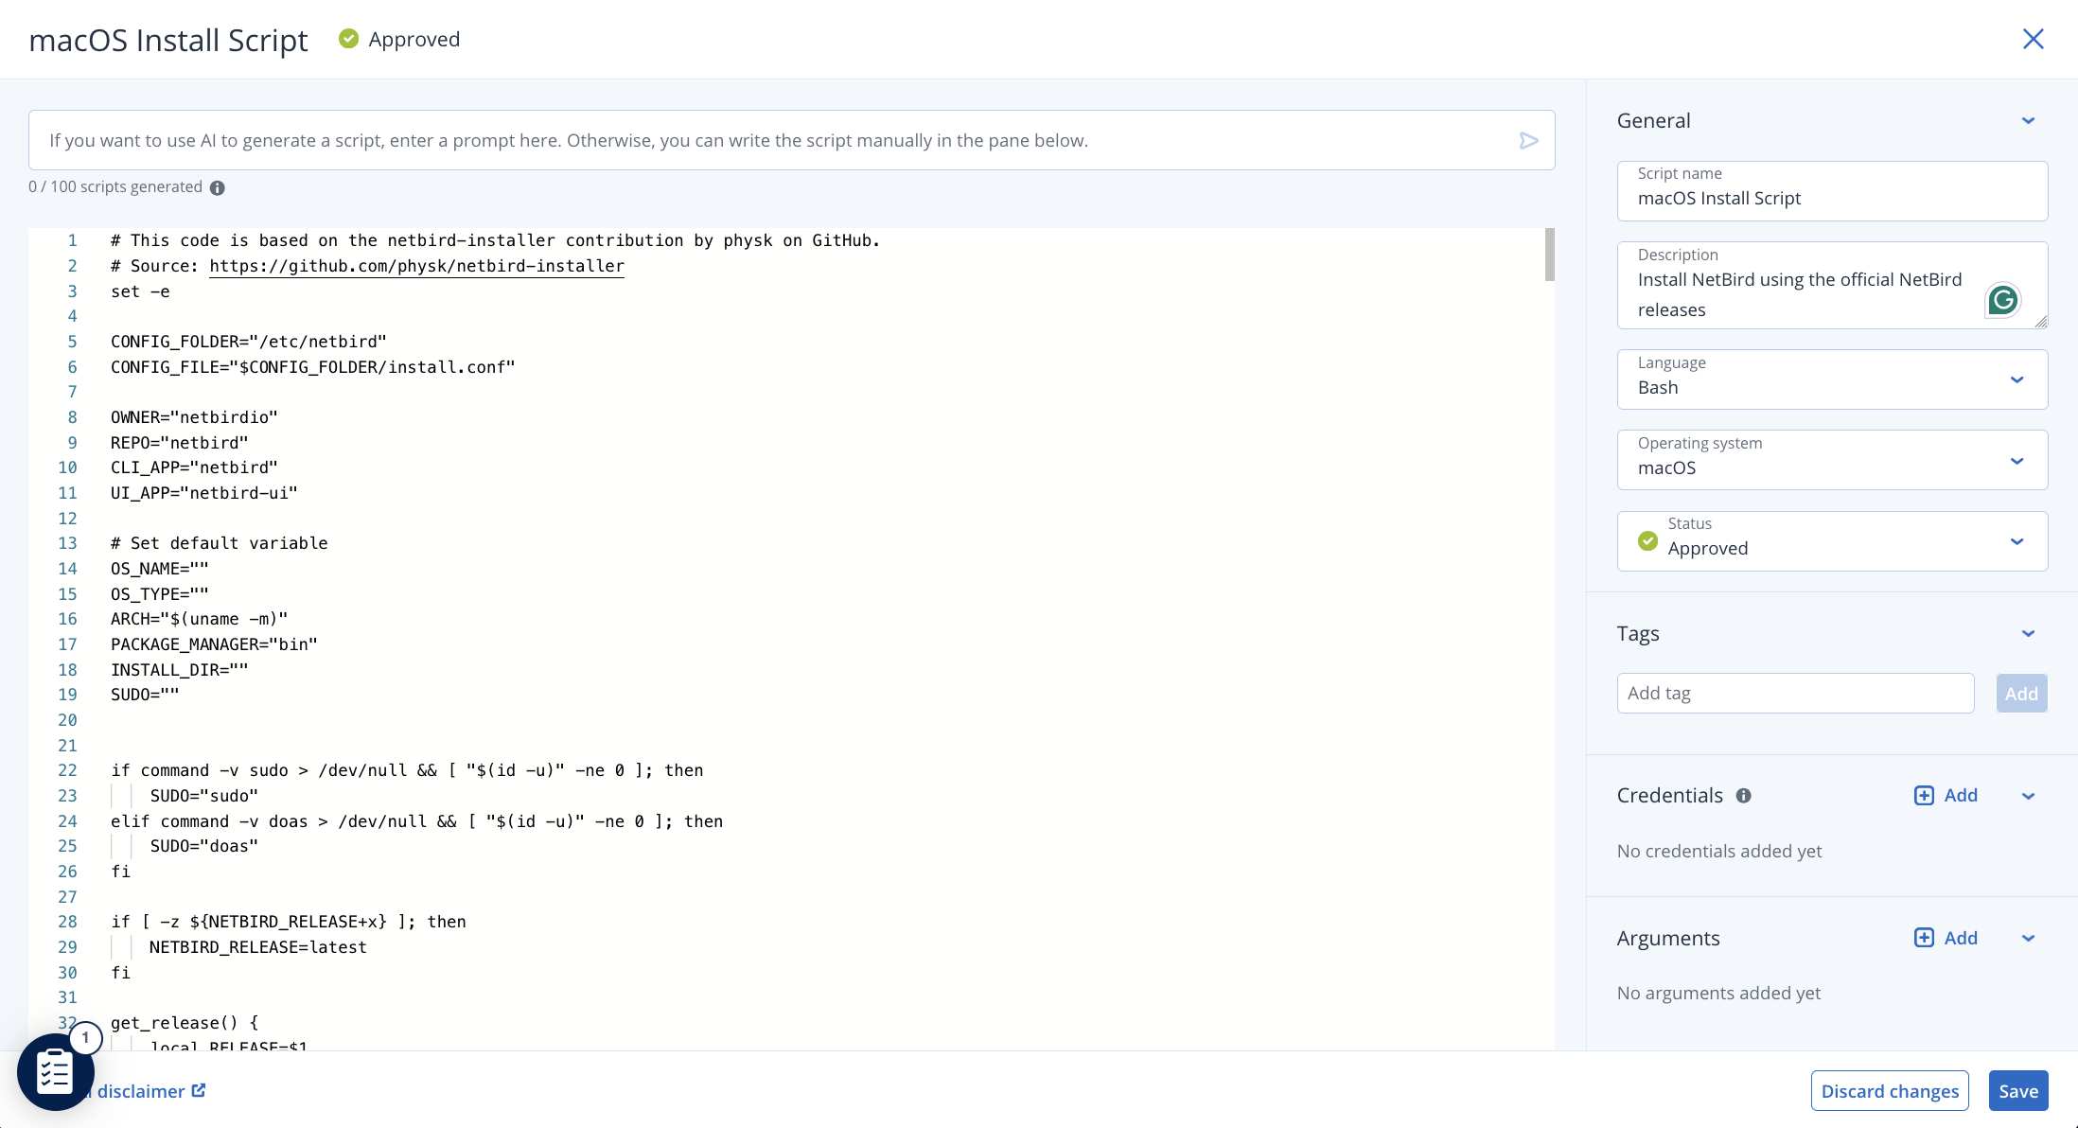This screenshot has height=1128, width=2078.
Task: Collapse the General section
Action: pos(2029,120)
